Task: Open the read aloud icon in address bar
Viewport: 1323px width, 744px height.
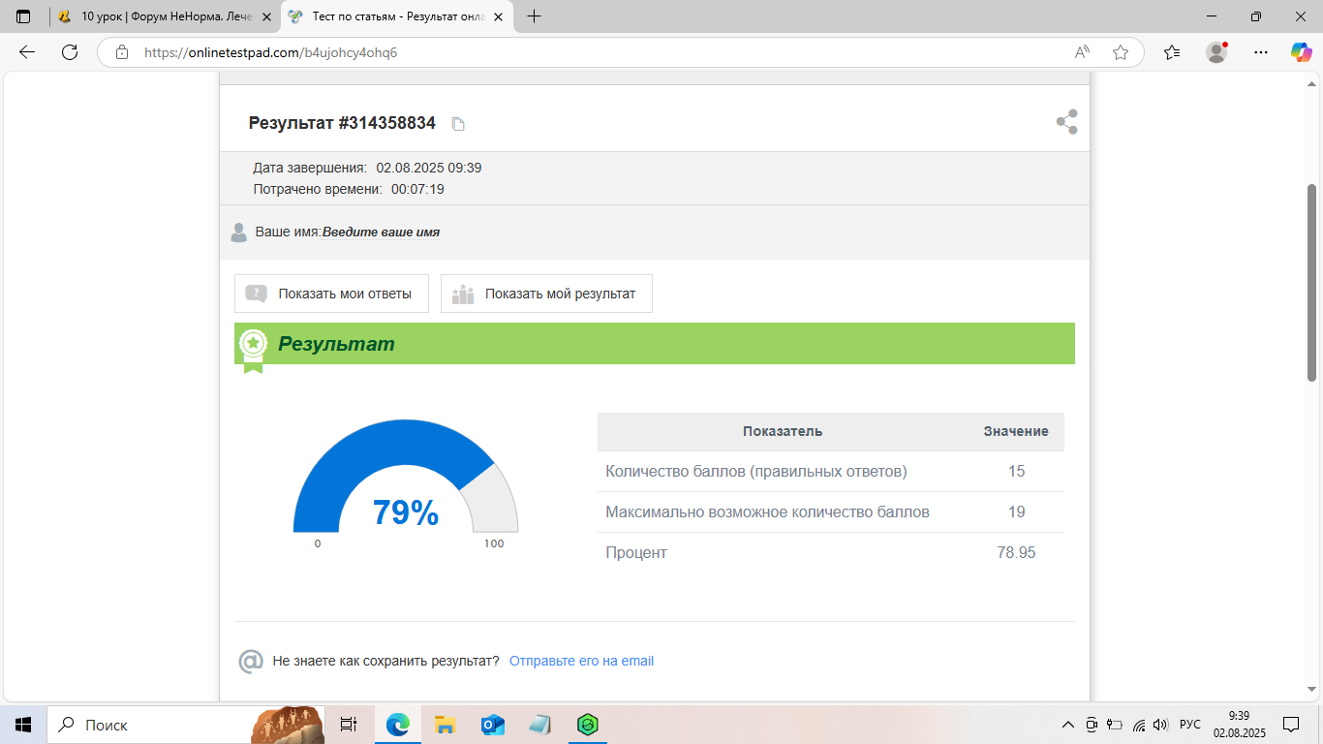Action: coord(1082,52)
